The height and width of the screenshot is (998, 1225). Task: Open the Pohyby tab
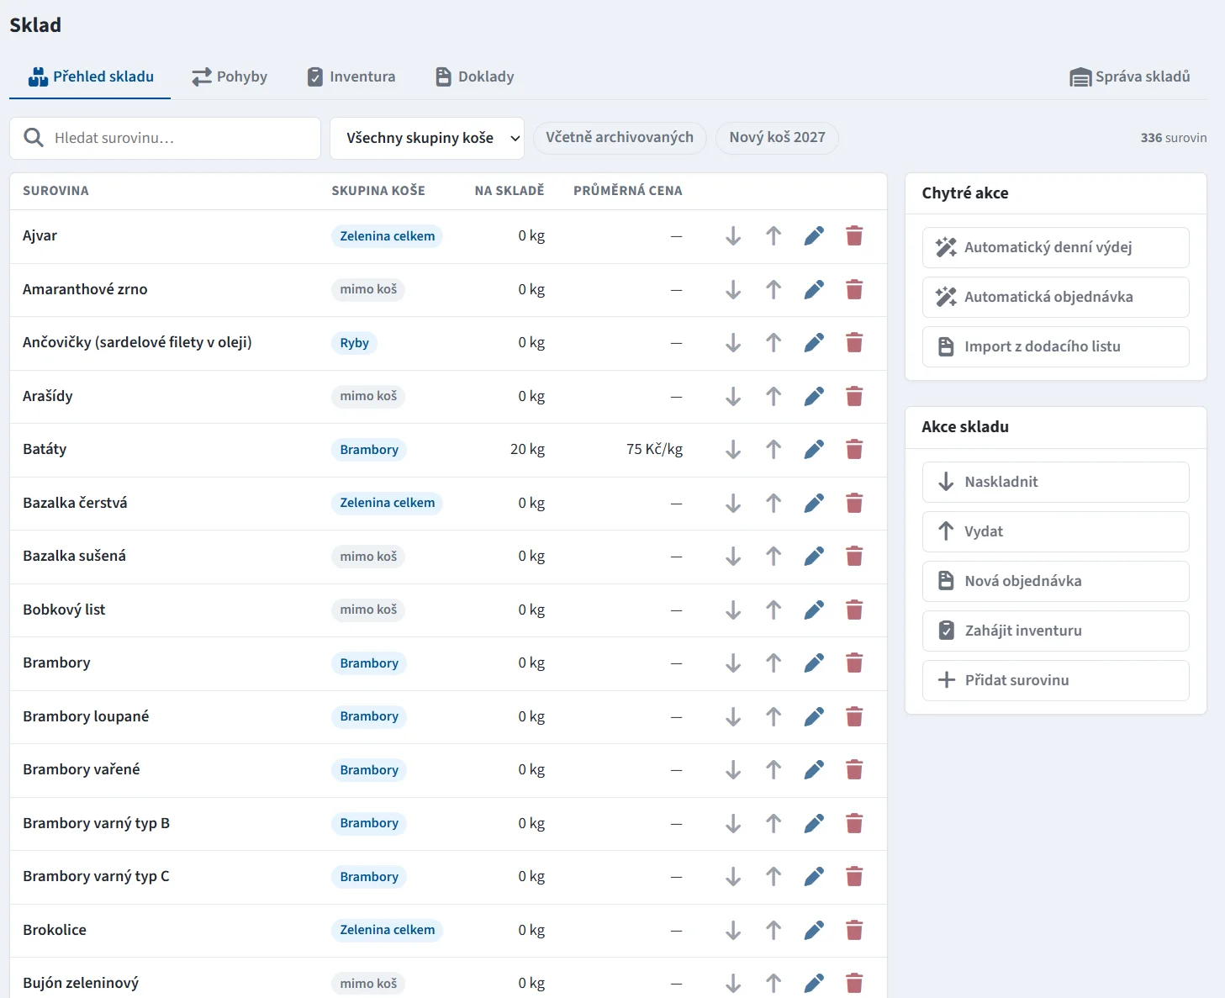click(230, 77)
